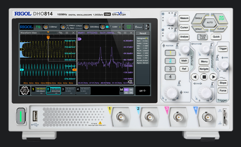The height and width of the screenshot is (147, 241).
Task: Tap Math1 FFT touch gesture icon
Action: 119,33
